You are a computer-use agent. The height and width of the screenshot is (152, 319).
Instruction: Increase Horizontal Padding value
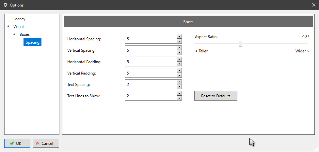pos(179,59)
